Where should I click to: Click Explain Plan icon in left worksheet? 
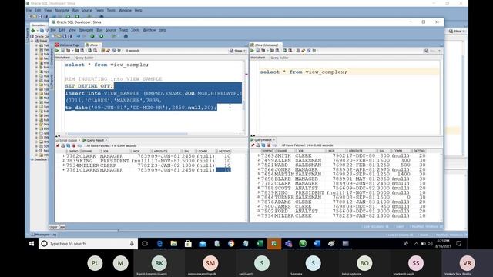coord(68,51)
